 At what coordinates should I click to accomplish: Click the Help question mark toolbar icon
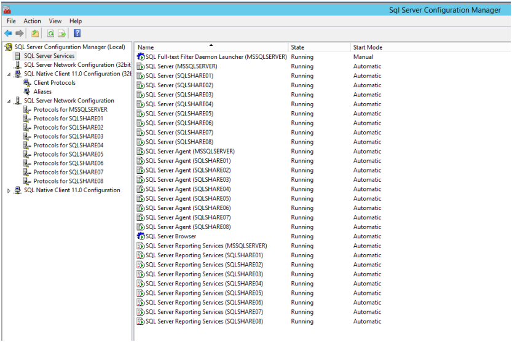coord(77,33)
